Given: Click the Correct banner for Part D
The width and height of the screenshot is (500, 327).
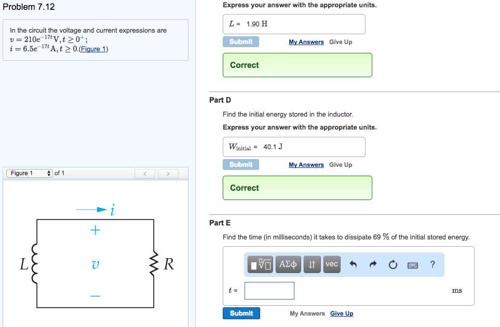Looking at the screenshot, I should 297,188.
